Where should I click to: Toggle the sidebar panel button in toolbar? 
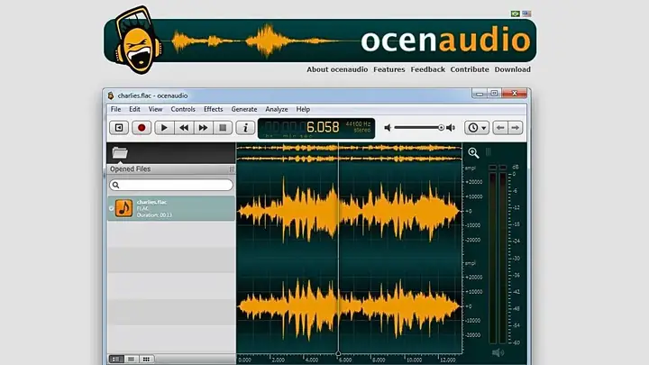pyautogui.click(x=119, y=127)
